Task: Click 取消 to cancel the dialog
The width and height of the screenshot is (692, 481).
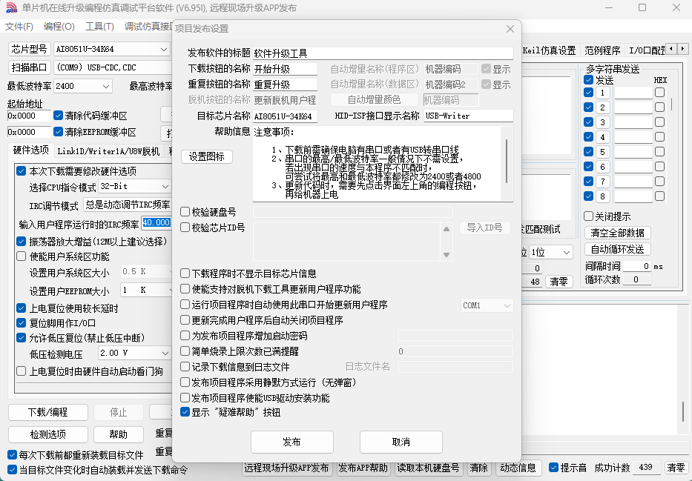Action: pyautogui.click(x=401, y=442)
